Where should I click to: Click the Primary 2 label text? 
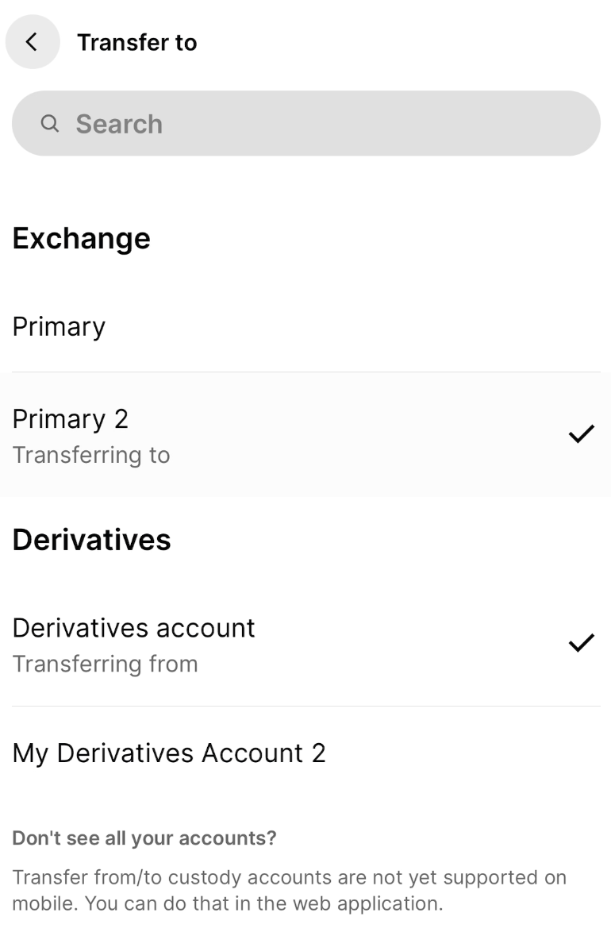point(70,420)
